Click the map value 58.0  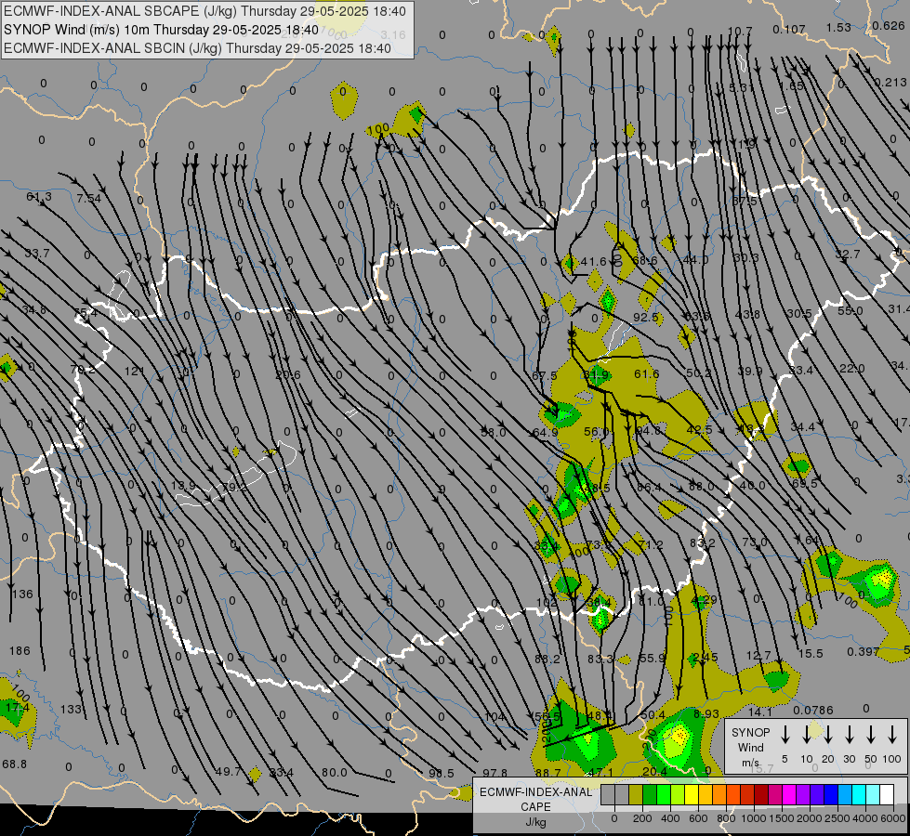[x=494, y=432]
